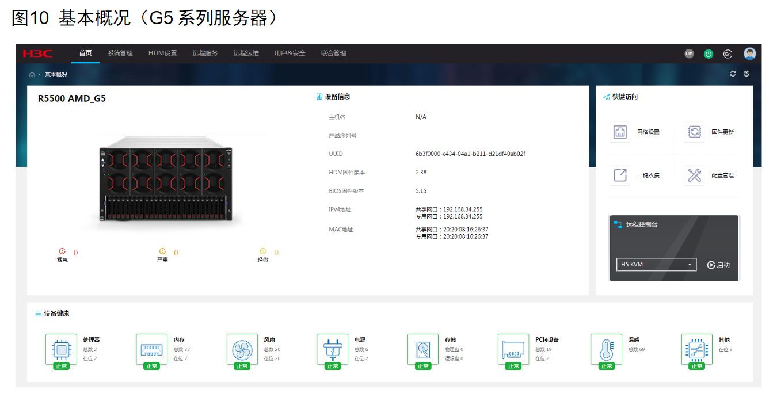Click the 一键收集 link text
Viewport: 777px width, 397px height.
click(x=648, y=175)
